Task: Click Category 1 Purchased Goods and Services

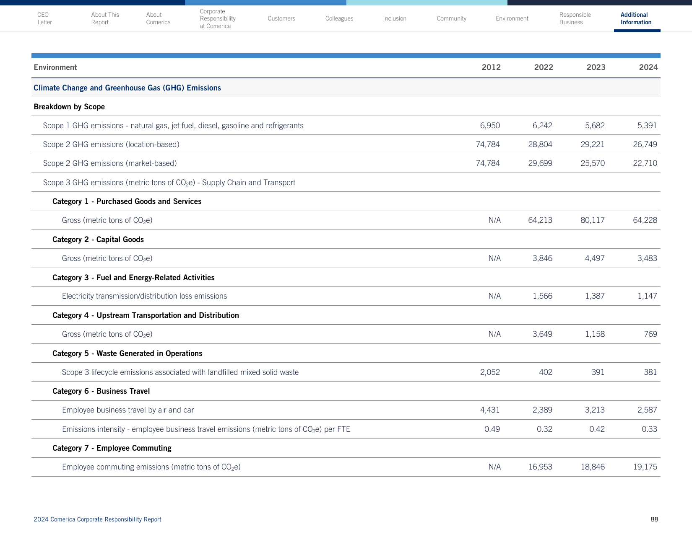Action: (127, 201)
